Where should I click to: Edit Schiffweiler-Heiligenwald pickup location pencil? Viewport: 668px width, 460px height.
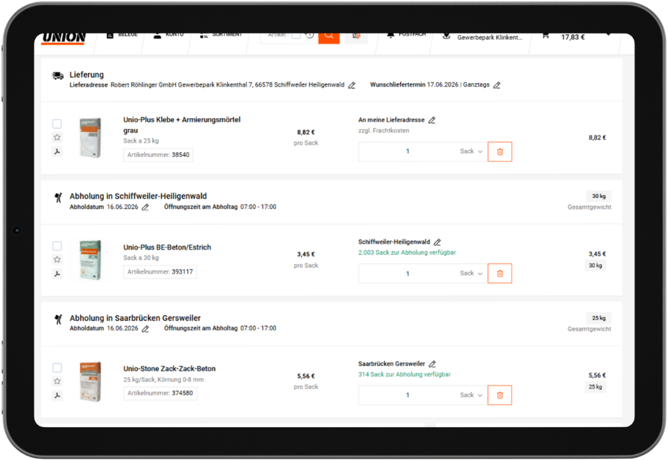tap(438, 242)
